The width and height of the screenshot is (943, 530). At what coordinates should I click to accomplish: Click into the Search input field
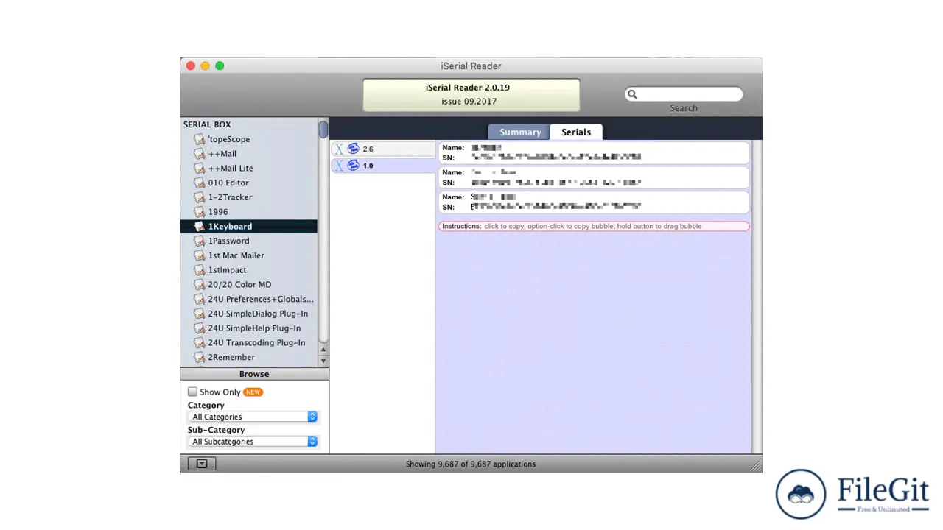coord(684,94)
